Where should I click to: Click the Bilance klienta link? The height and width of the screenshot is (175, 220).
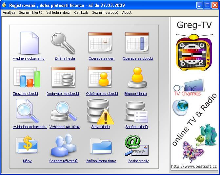coord(135,94)
